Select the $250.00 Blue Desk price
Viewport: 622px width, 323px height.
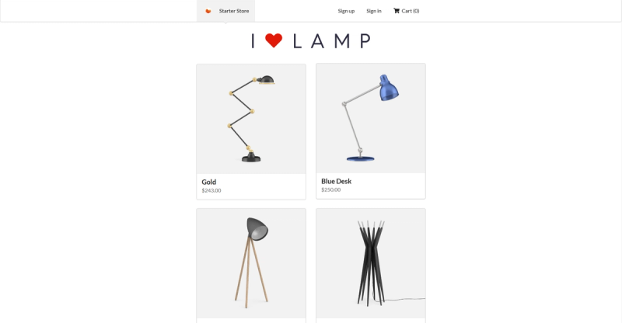(x=331, y=189)
